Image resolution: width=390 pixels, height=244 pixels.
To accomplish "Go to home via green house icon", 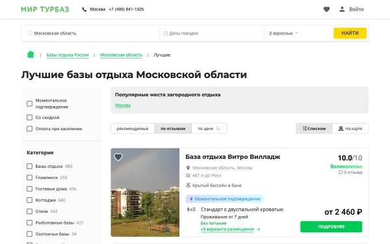I will click(31, 54).
